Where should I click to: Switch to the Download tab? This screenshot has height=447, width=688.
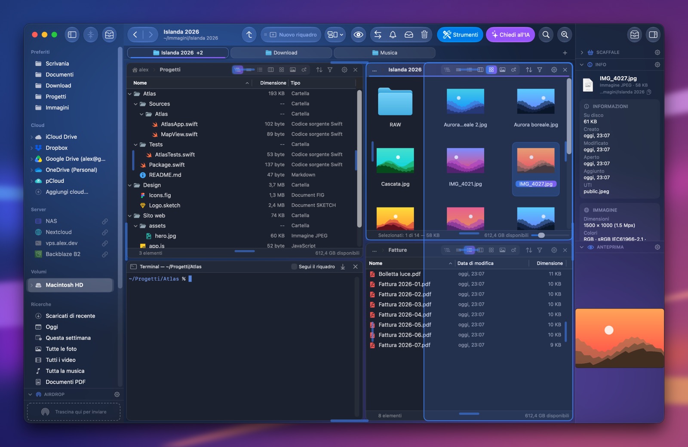coord(281,53)
